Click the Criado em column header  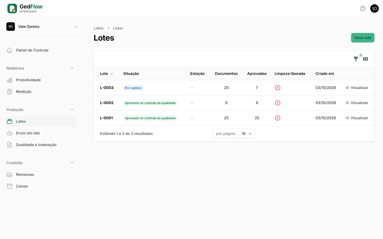(325, 74)
